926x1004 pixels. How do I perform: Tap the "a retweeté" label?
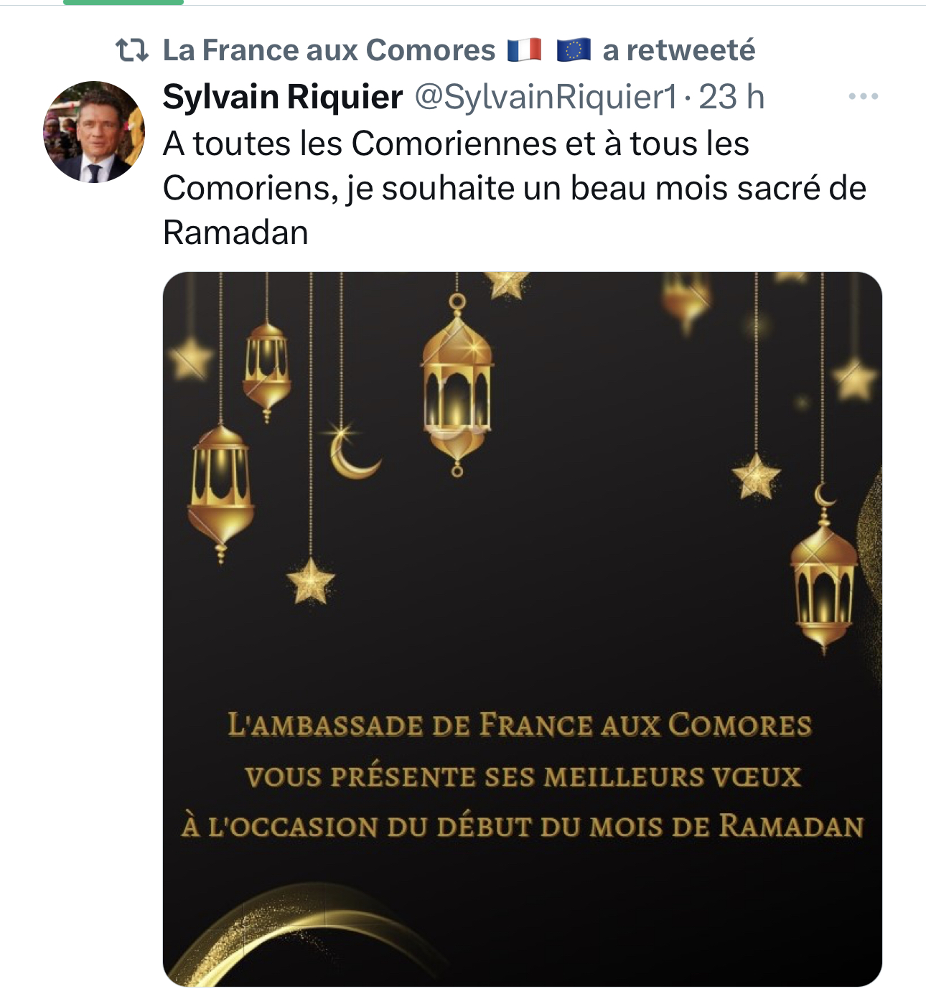point(679,50)
